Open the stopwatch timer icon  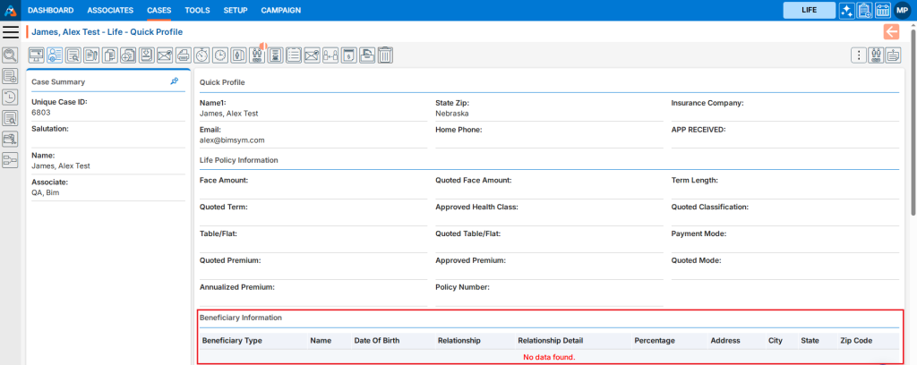coord(202,55)
